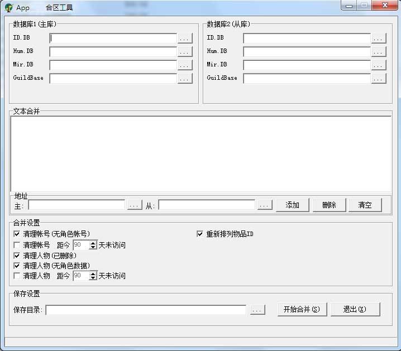Image resolution: width=401 pixels, height=351 pixels.
Task: Browse for slave database Mir.DB file
Action: [379, 65]
